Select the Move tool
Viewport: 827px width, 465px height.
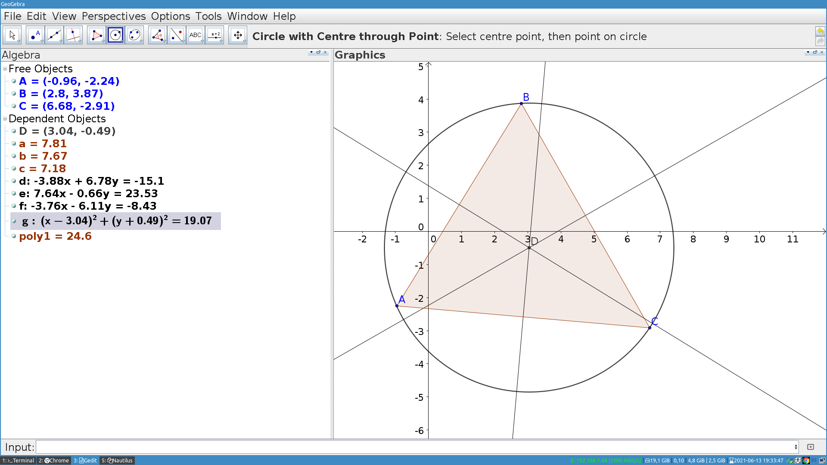[12, 34]
